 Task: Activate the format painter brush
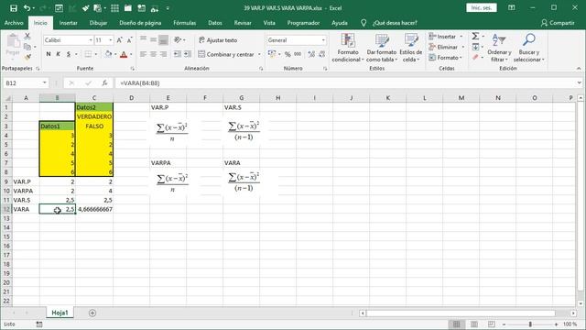27,57
